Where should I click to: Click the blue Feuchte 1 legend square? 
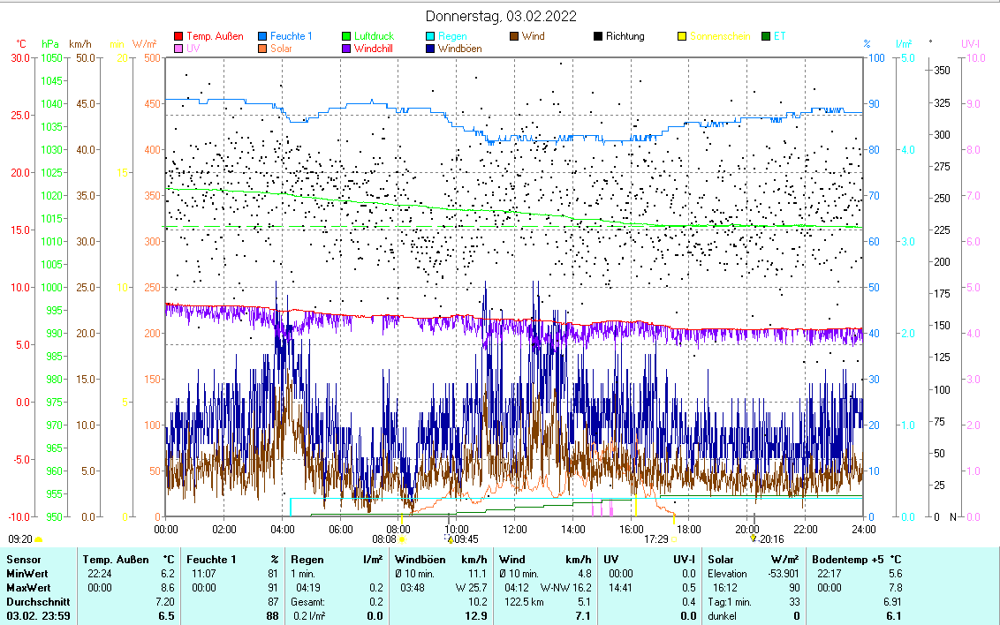pyautogui.click(x=262, y=37)
